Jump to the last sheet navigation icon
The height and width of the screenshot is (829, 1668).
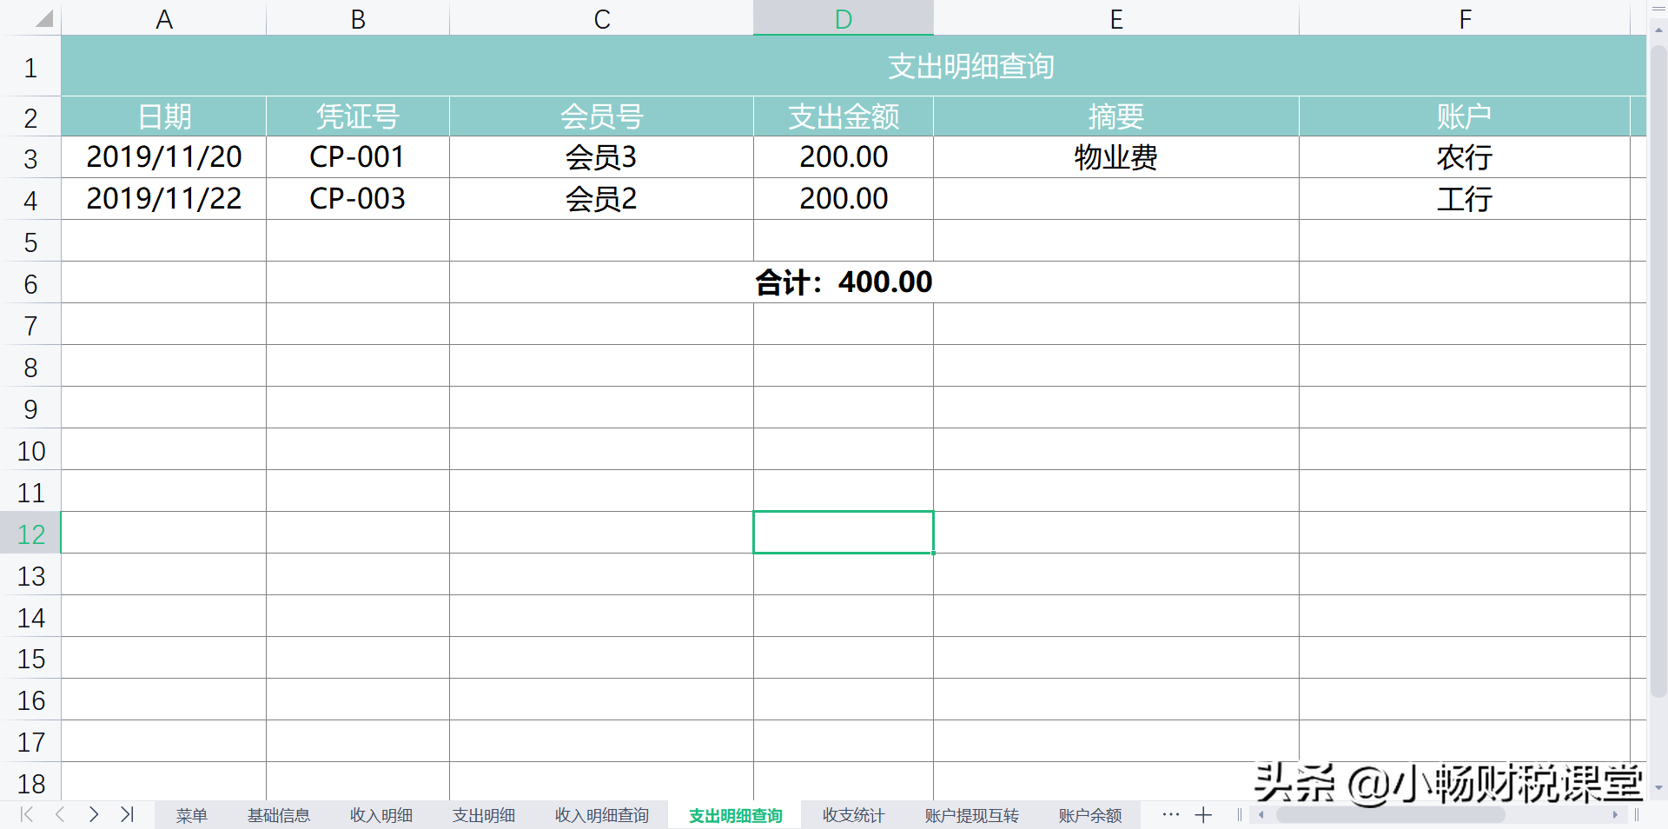128,815
